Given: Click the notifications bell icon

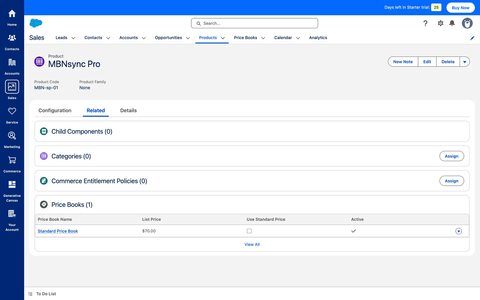Looking at the screenshot, I should [x=452, y=23].
